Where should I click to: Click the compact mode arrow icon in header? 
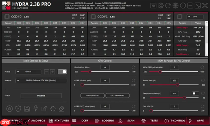click(197, 6)
